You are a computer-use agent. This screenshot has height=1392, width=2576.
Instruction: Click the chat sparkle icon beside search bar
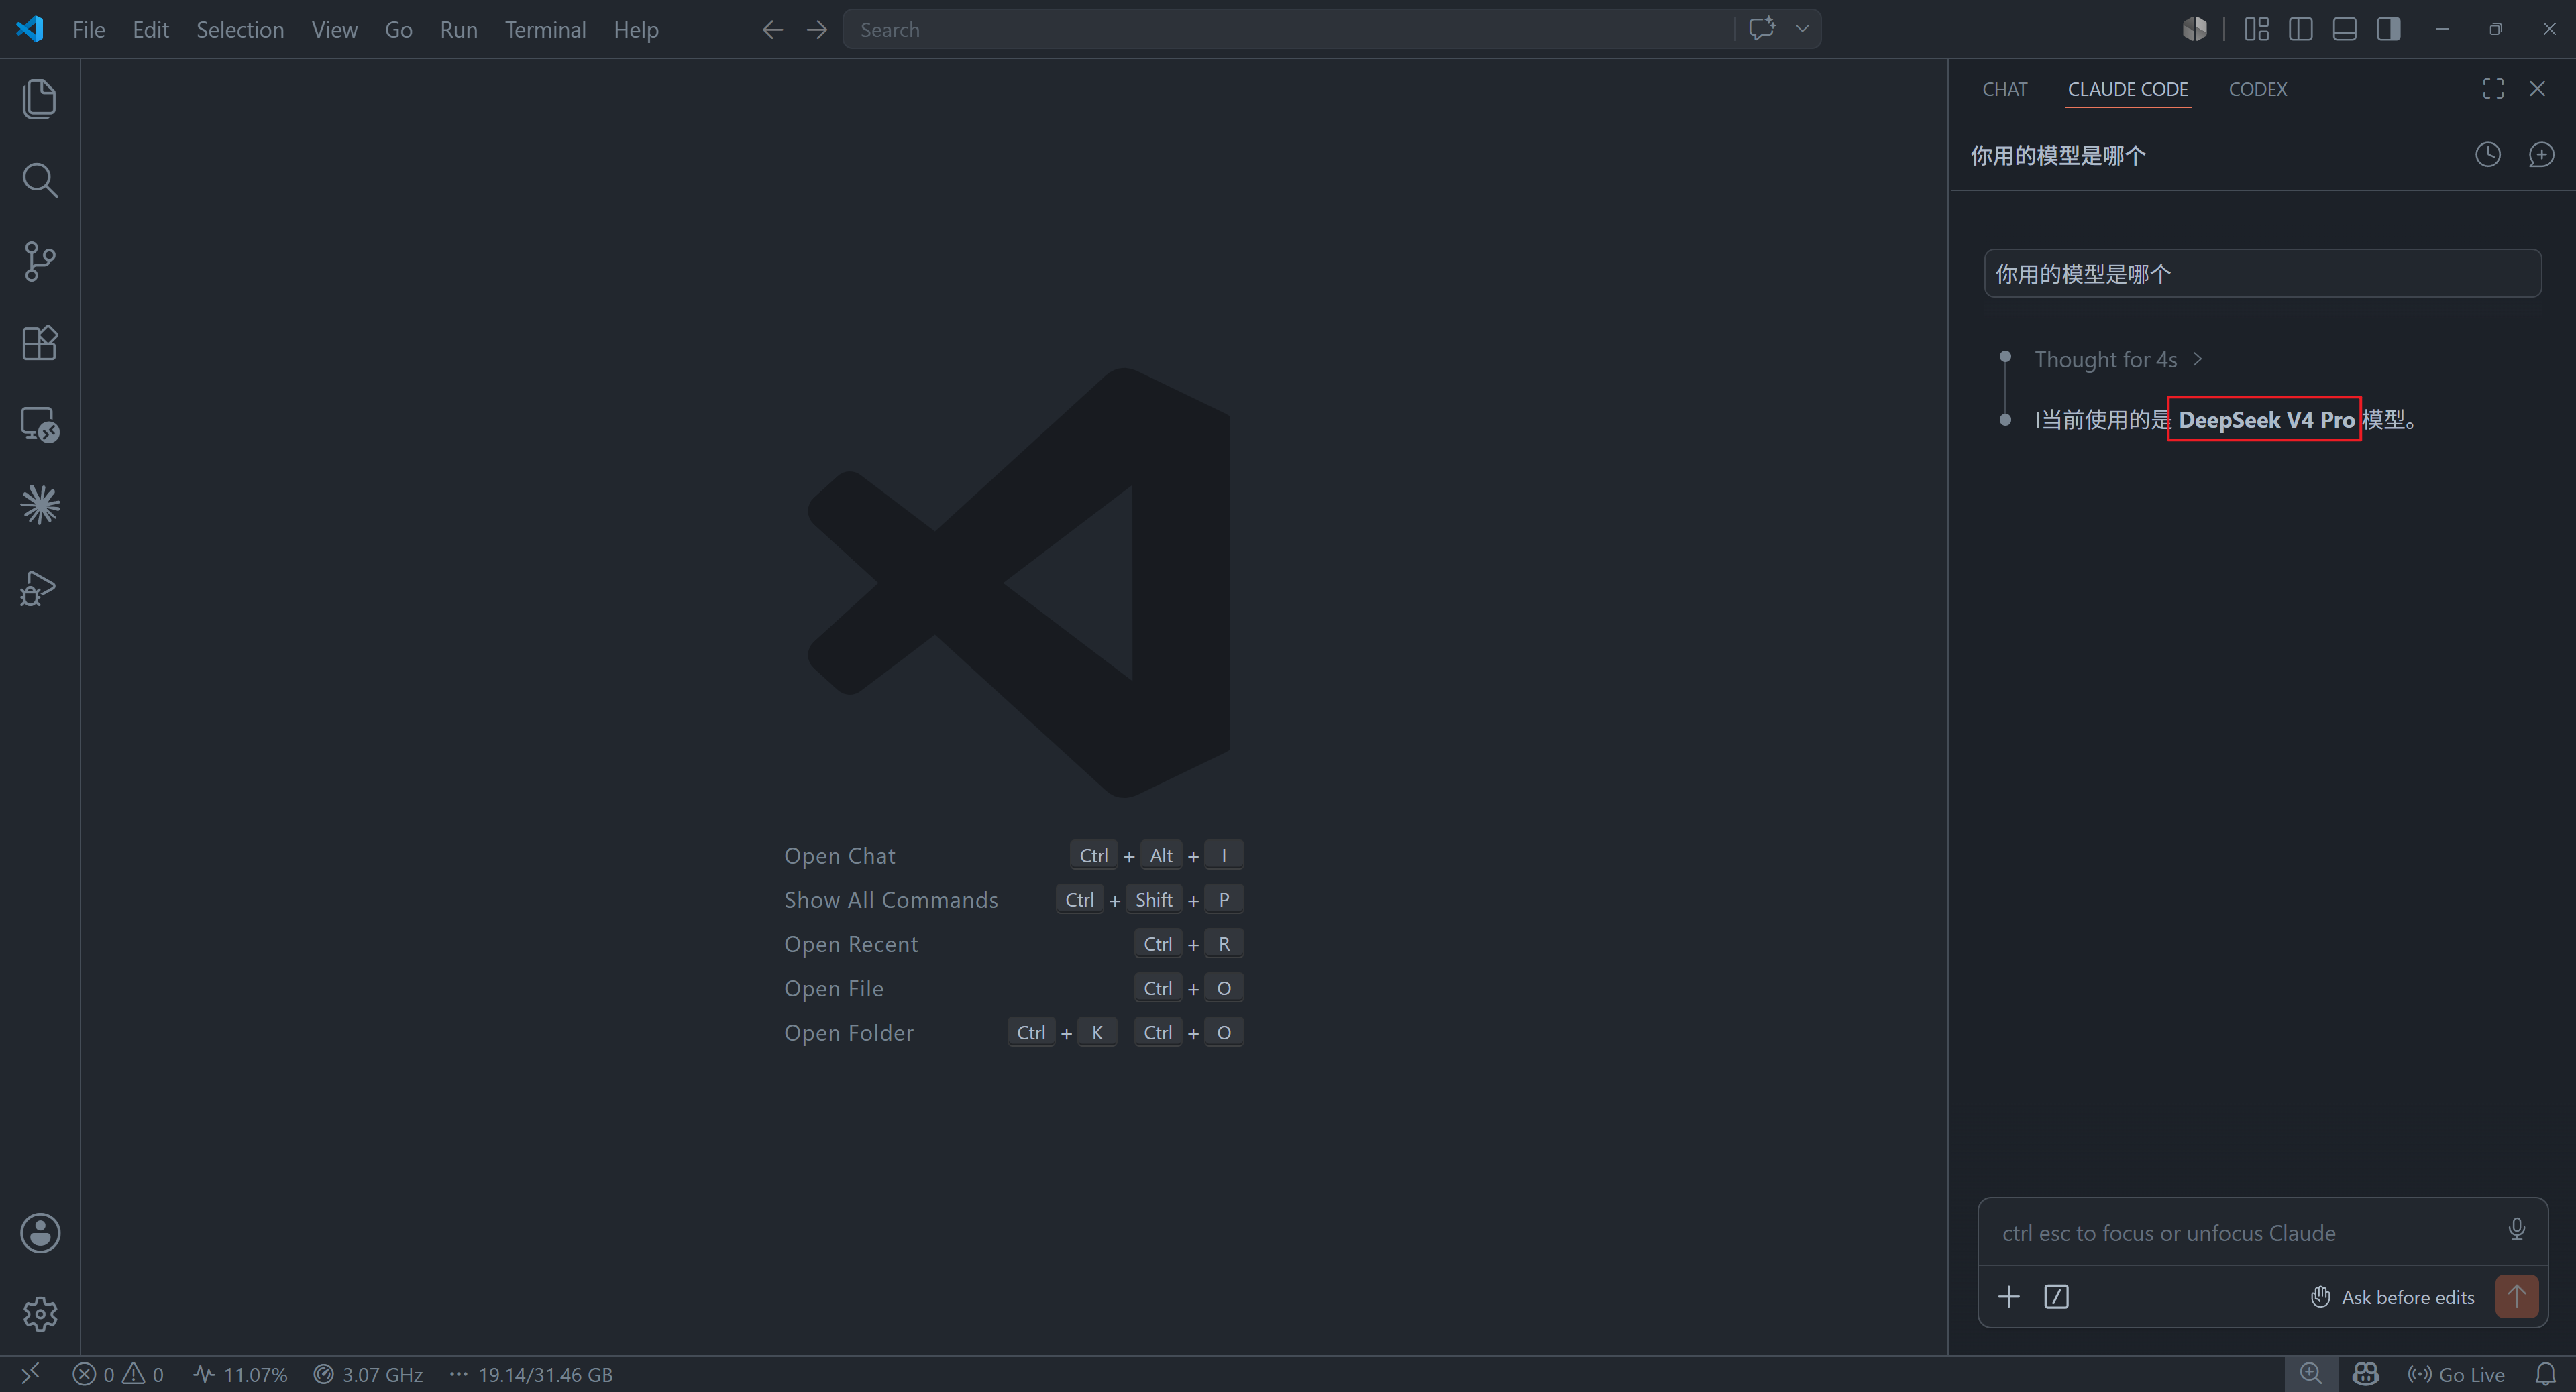pos(1762,29)
